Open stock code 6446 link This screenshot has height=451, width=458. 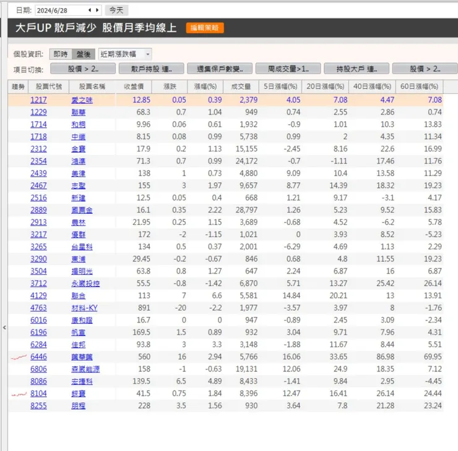pyautogui.click(x=38, y=357)
